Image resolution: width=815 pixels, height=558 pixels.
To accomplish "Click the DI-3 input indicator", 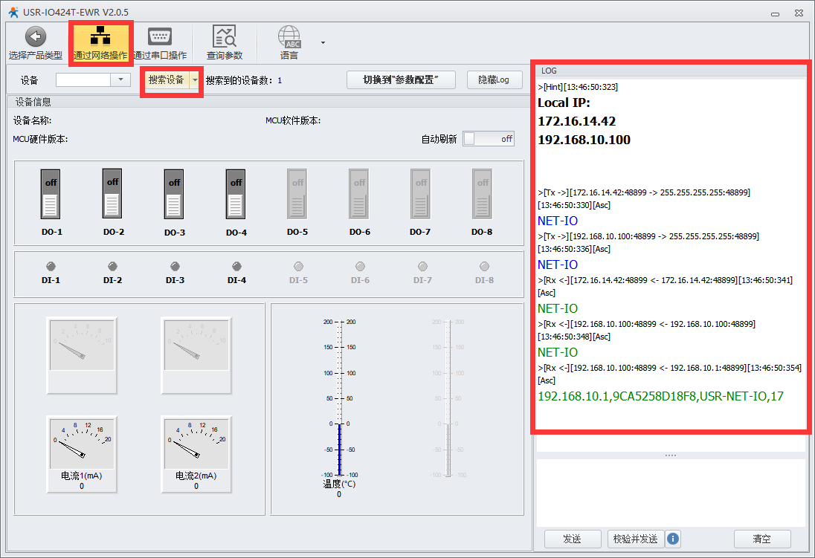I will tap(175, 267).
